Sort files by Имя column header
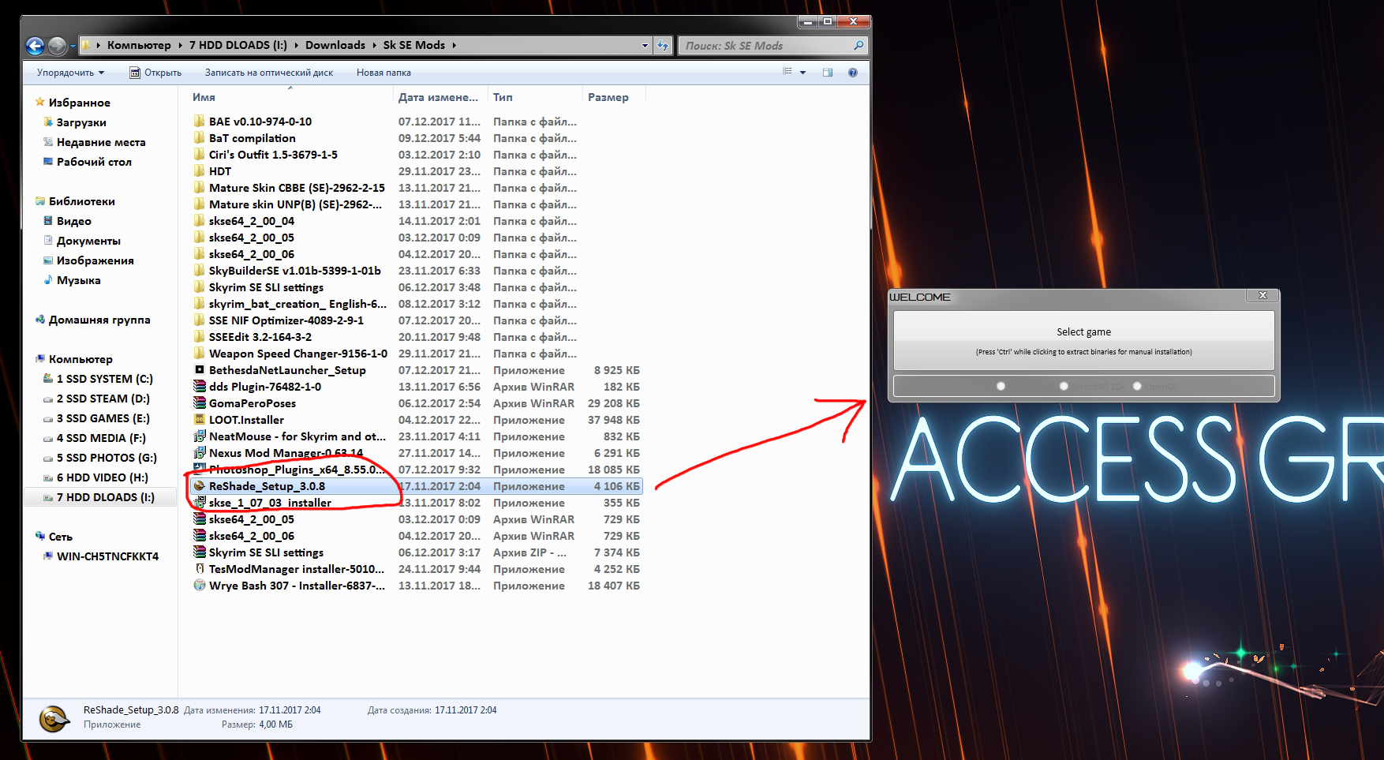The height and width of the screenshot is (760, 1384). coord(204,97)
